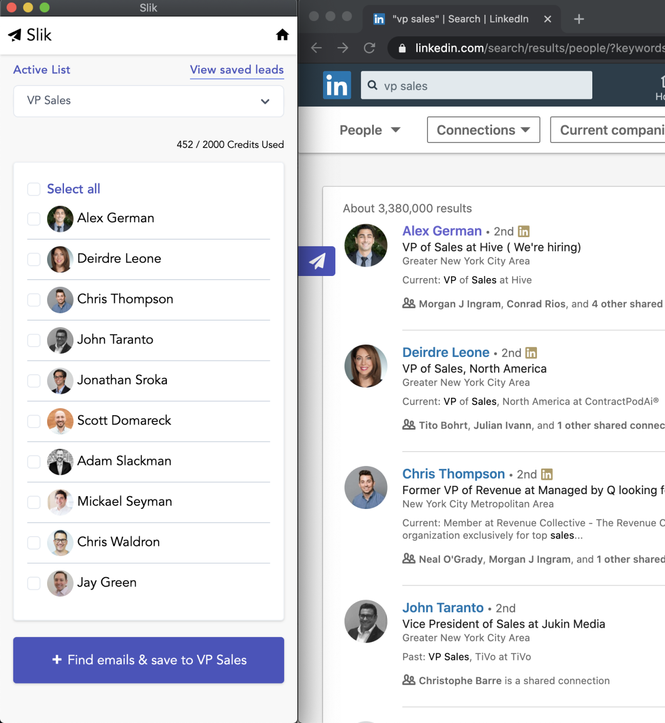Check the Chris Thompson checkbox in Slik
Screen dimensions: 665x723
pyautogui.click(x=34, y=300)
